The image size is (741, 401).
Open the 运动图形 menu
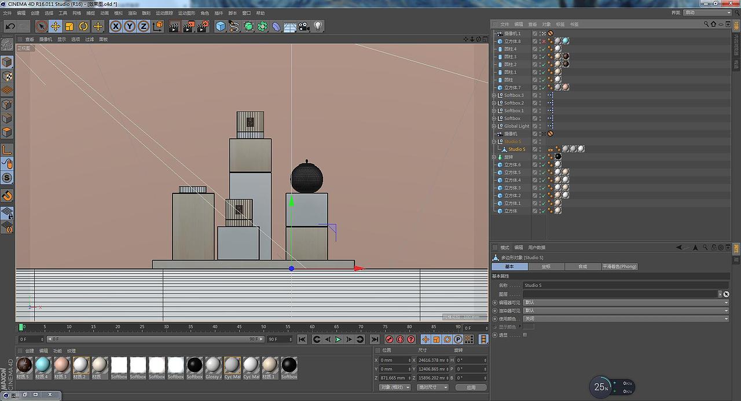pyautogui.click(x=186, y=13)
